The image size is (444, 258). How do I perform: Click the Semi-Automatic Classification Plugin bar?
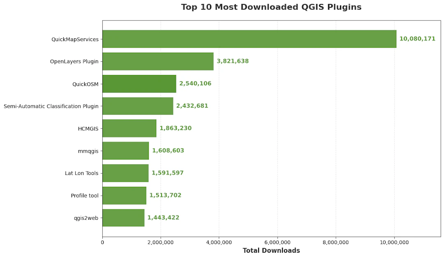[138, 106]
